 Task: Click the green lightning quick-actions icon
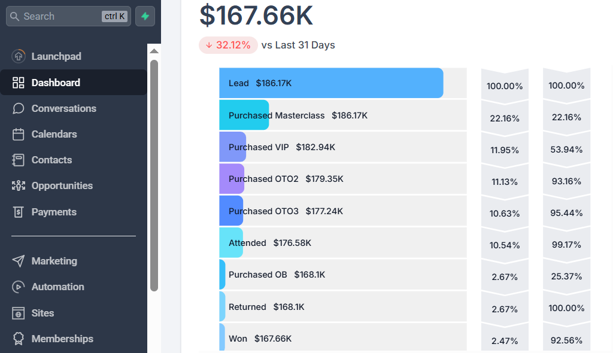pos(145,16)
